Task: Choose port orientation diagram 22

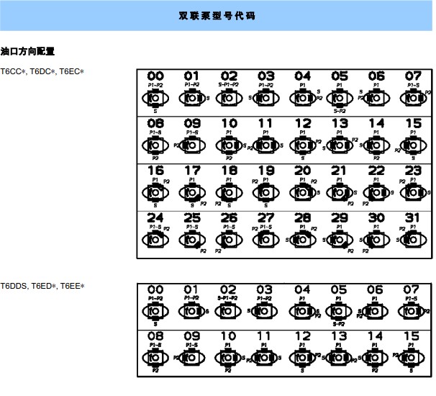Action: [x=376, y=192]
